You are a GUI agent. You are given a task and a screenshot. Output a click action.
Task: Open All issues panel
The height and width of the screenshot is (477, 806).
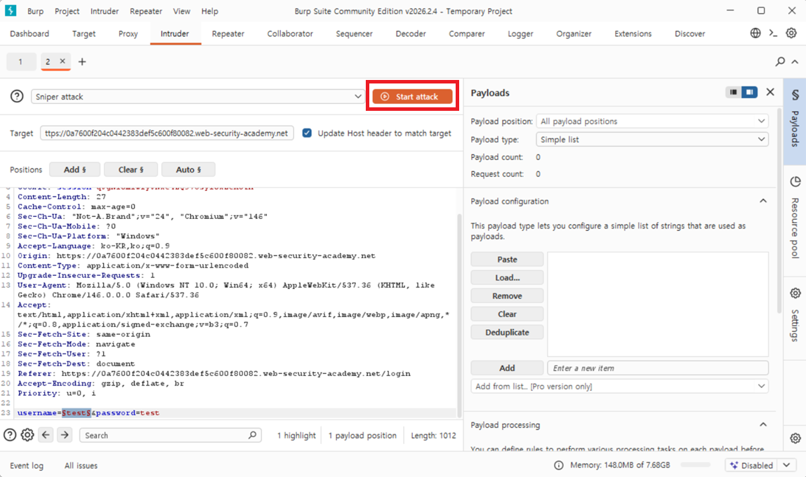[81, 465]
